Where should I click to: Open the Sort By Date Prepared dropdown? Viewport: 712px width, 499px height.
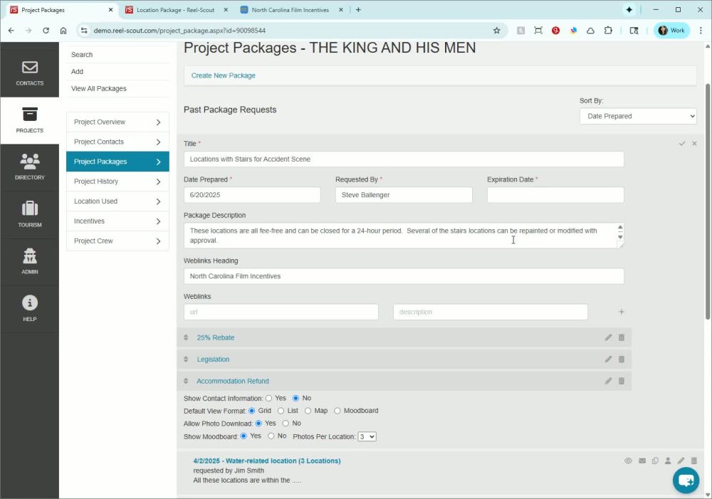638,116
